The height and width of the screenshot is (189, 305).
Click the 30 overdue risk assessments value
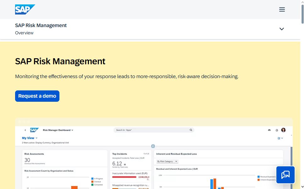(x=27, y=160)
